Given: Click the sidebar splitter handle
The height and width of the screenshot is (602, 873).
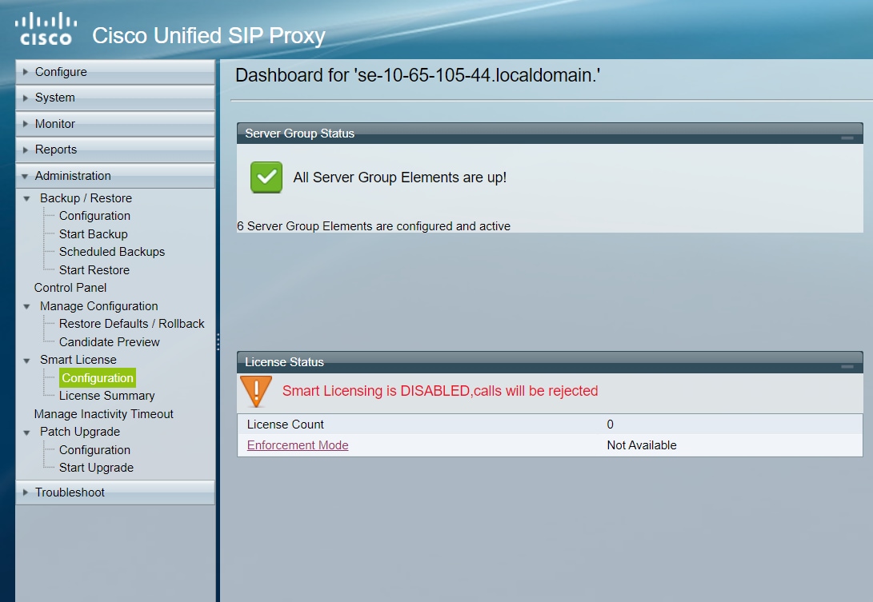Looking at the screenshot, I should click(x=218, y=341).
